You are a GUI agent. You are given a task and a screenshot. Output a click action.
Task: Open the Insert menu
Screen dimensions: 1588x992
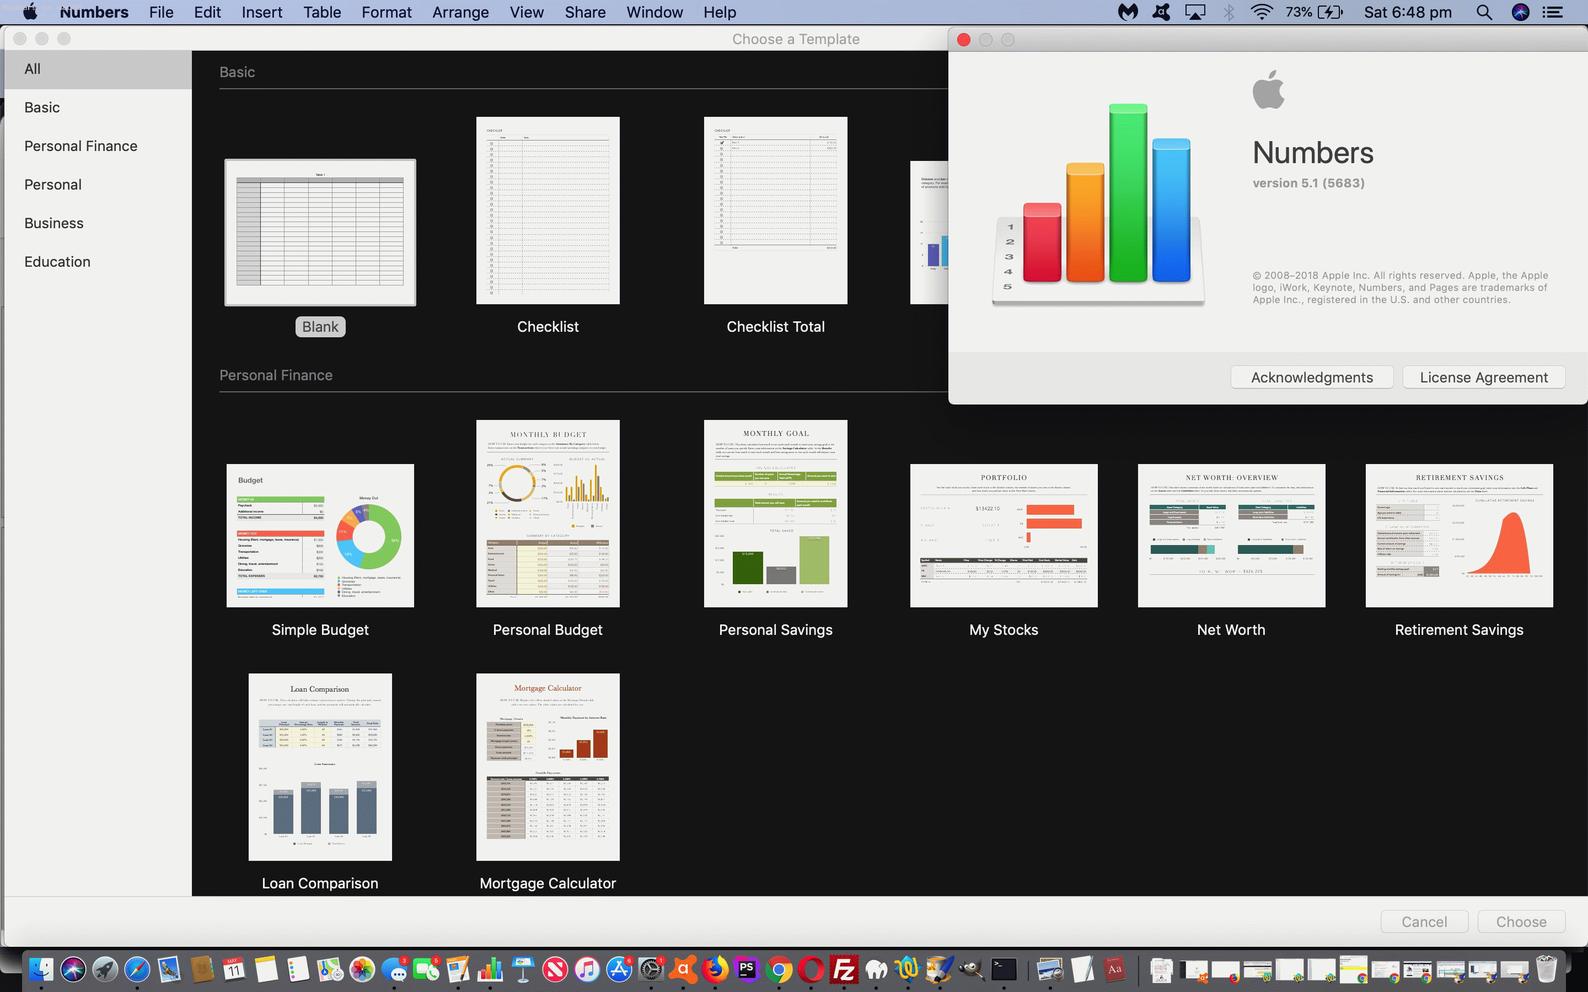[x=262, y=13]
